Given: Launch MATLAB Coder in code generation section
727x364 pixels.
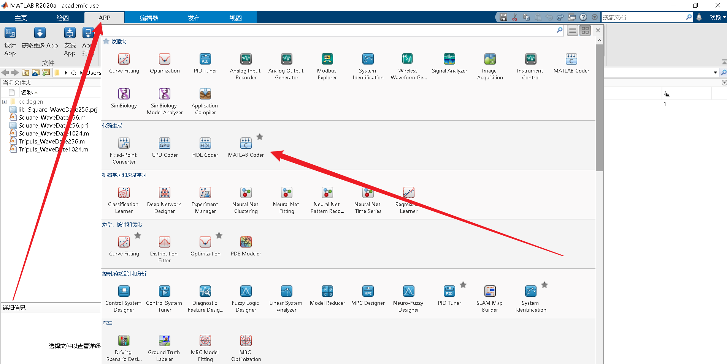Looking at the screenshot, I should [246, 147].
